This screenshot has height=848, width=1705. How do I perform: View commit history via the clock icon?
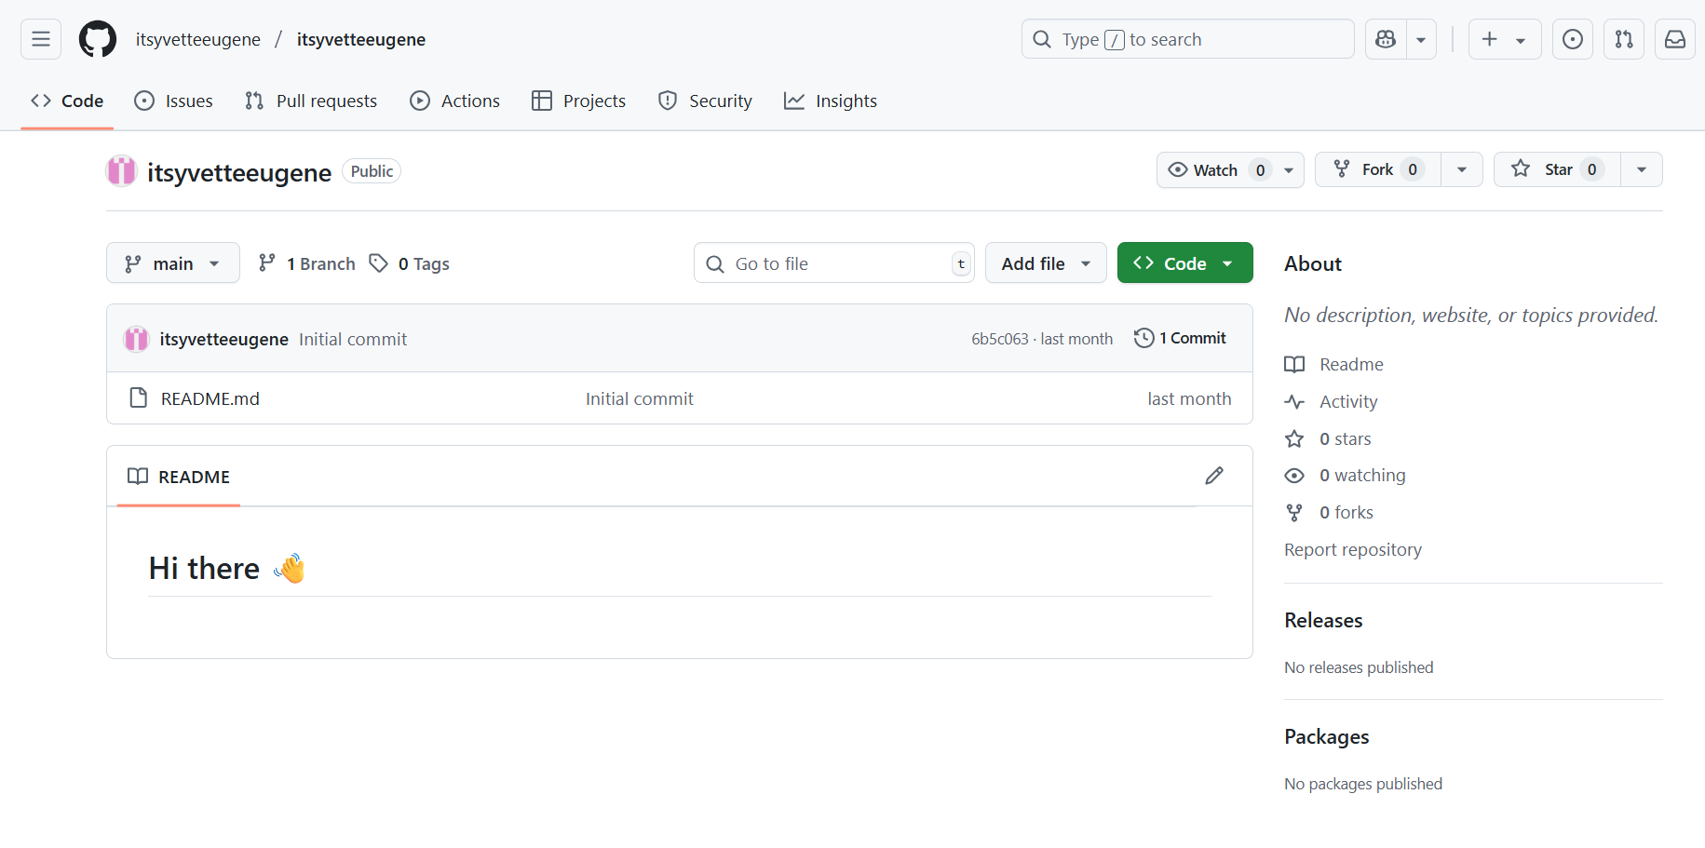tap(1180, 337)
